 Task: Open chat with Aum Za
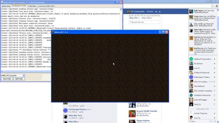(x=203, y=118)
